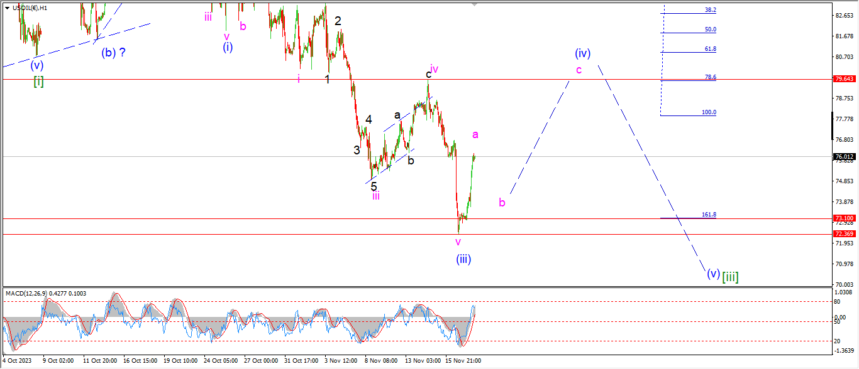859x369 pixels.
Task: Click the 38.2 Fibonacci level label
Action: [x=710, y=10]
